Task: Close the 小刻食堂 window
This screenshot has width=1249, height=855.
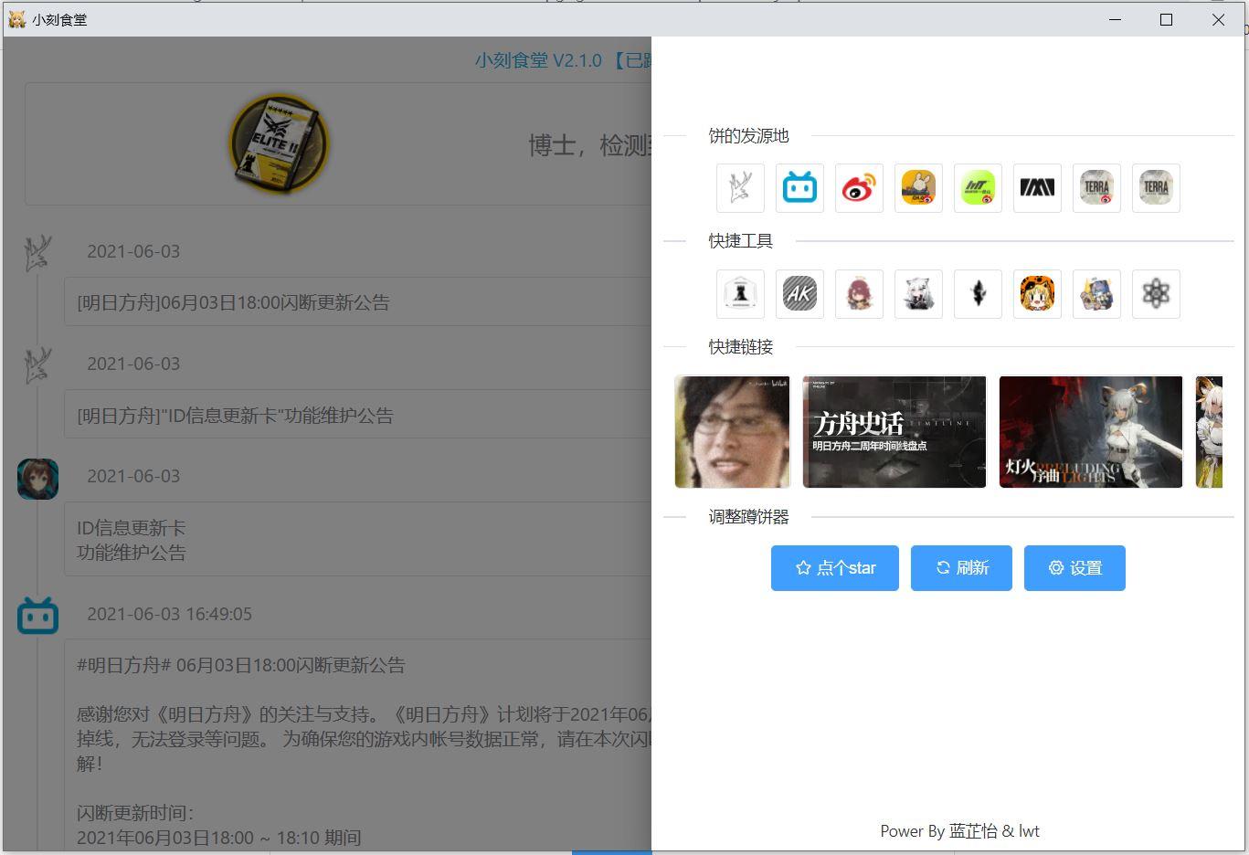Action: point(1218,19)
